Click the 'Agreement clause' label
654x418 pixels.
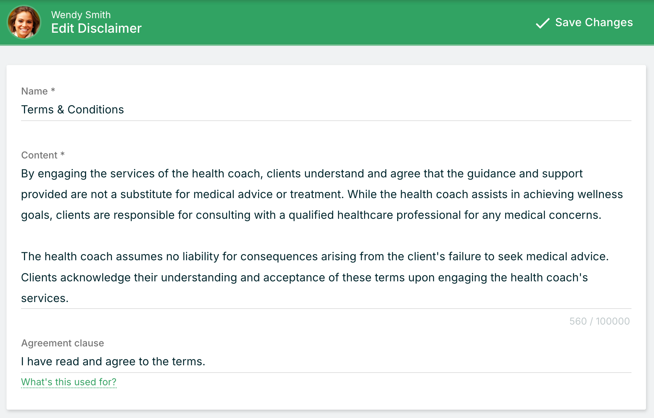[x=62, y=343]
